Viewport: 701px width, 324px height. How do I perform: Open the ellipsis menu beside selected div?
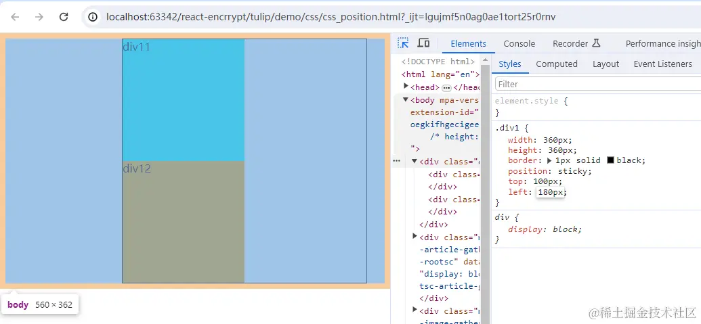tap(396, 161)
